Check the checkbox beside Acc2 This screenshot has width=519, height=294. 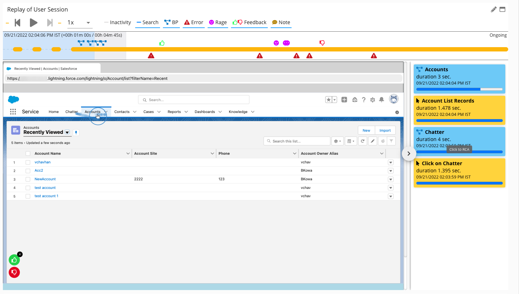(x=28, y=171)
